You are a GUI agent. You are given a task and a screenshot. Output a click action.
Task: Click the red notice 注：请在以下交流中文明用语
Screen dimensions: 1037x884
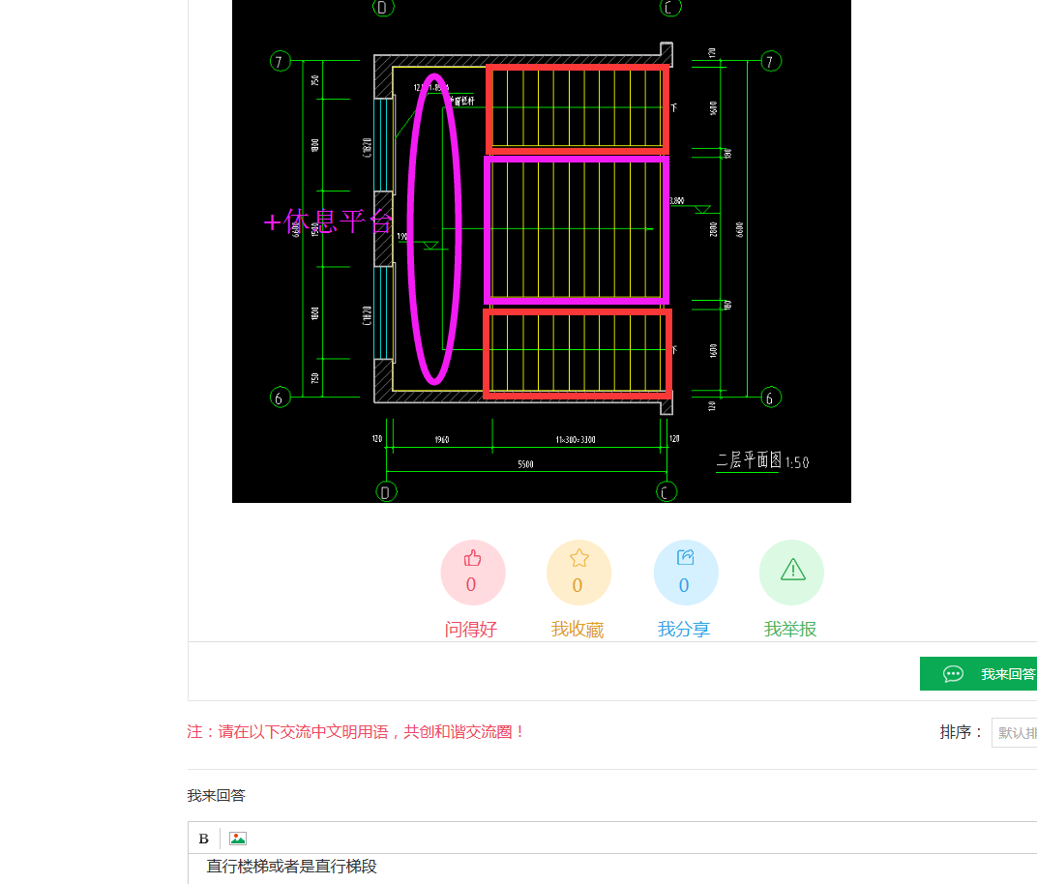point(356,732)
